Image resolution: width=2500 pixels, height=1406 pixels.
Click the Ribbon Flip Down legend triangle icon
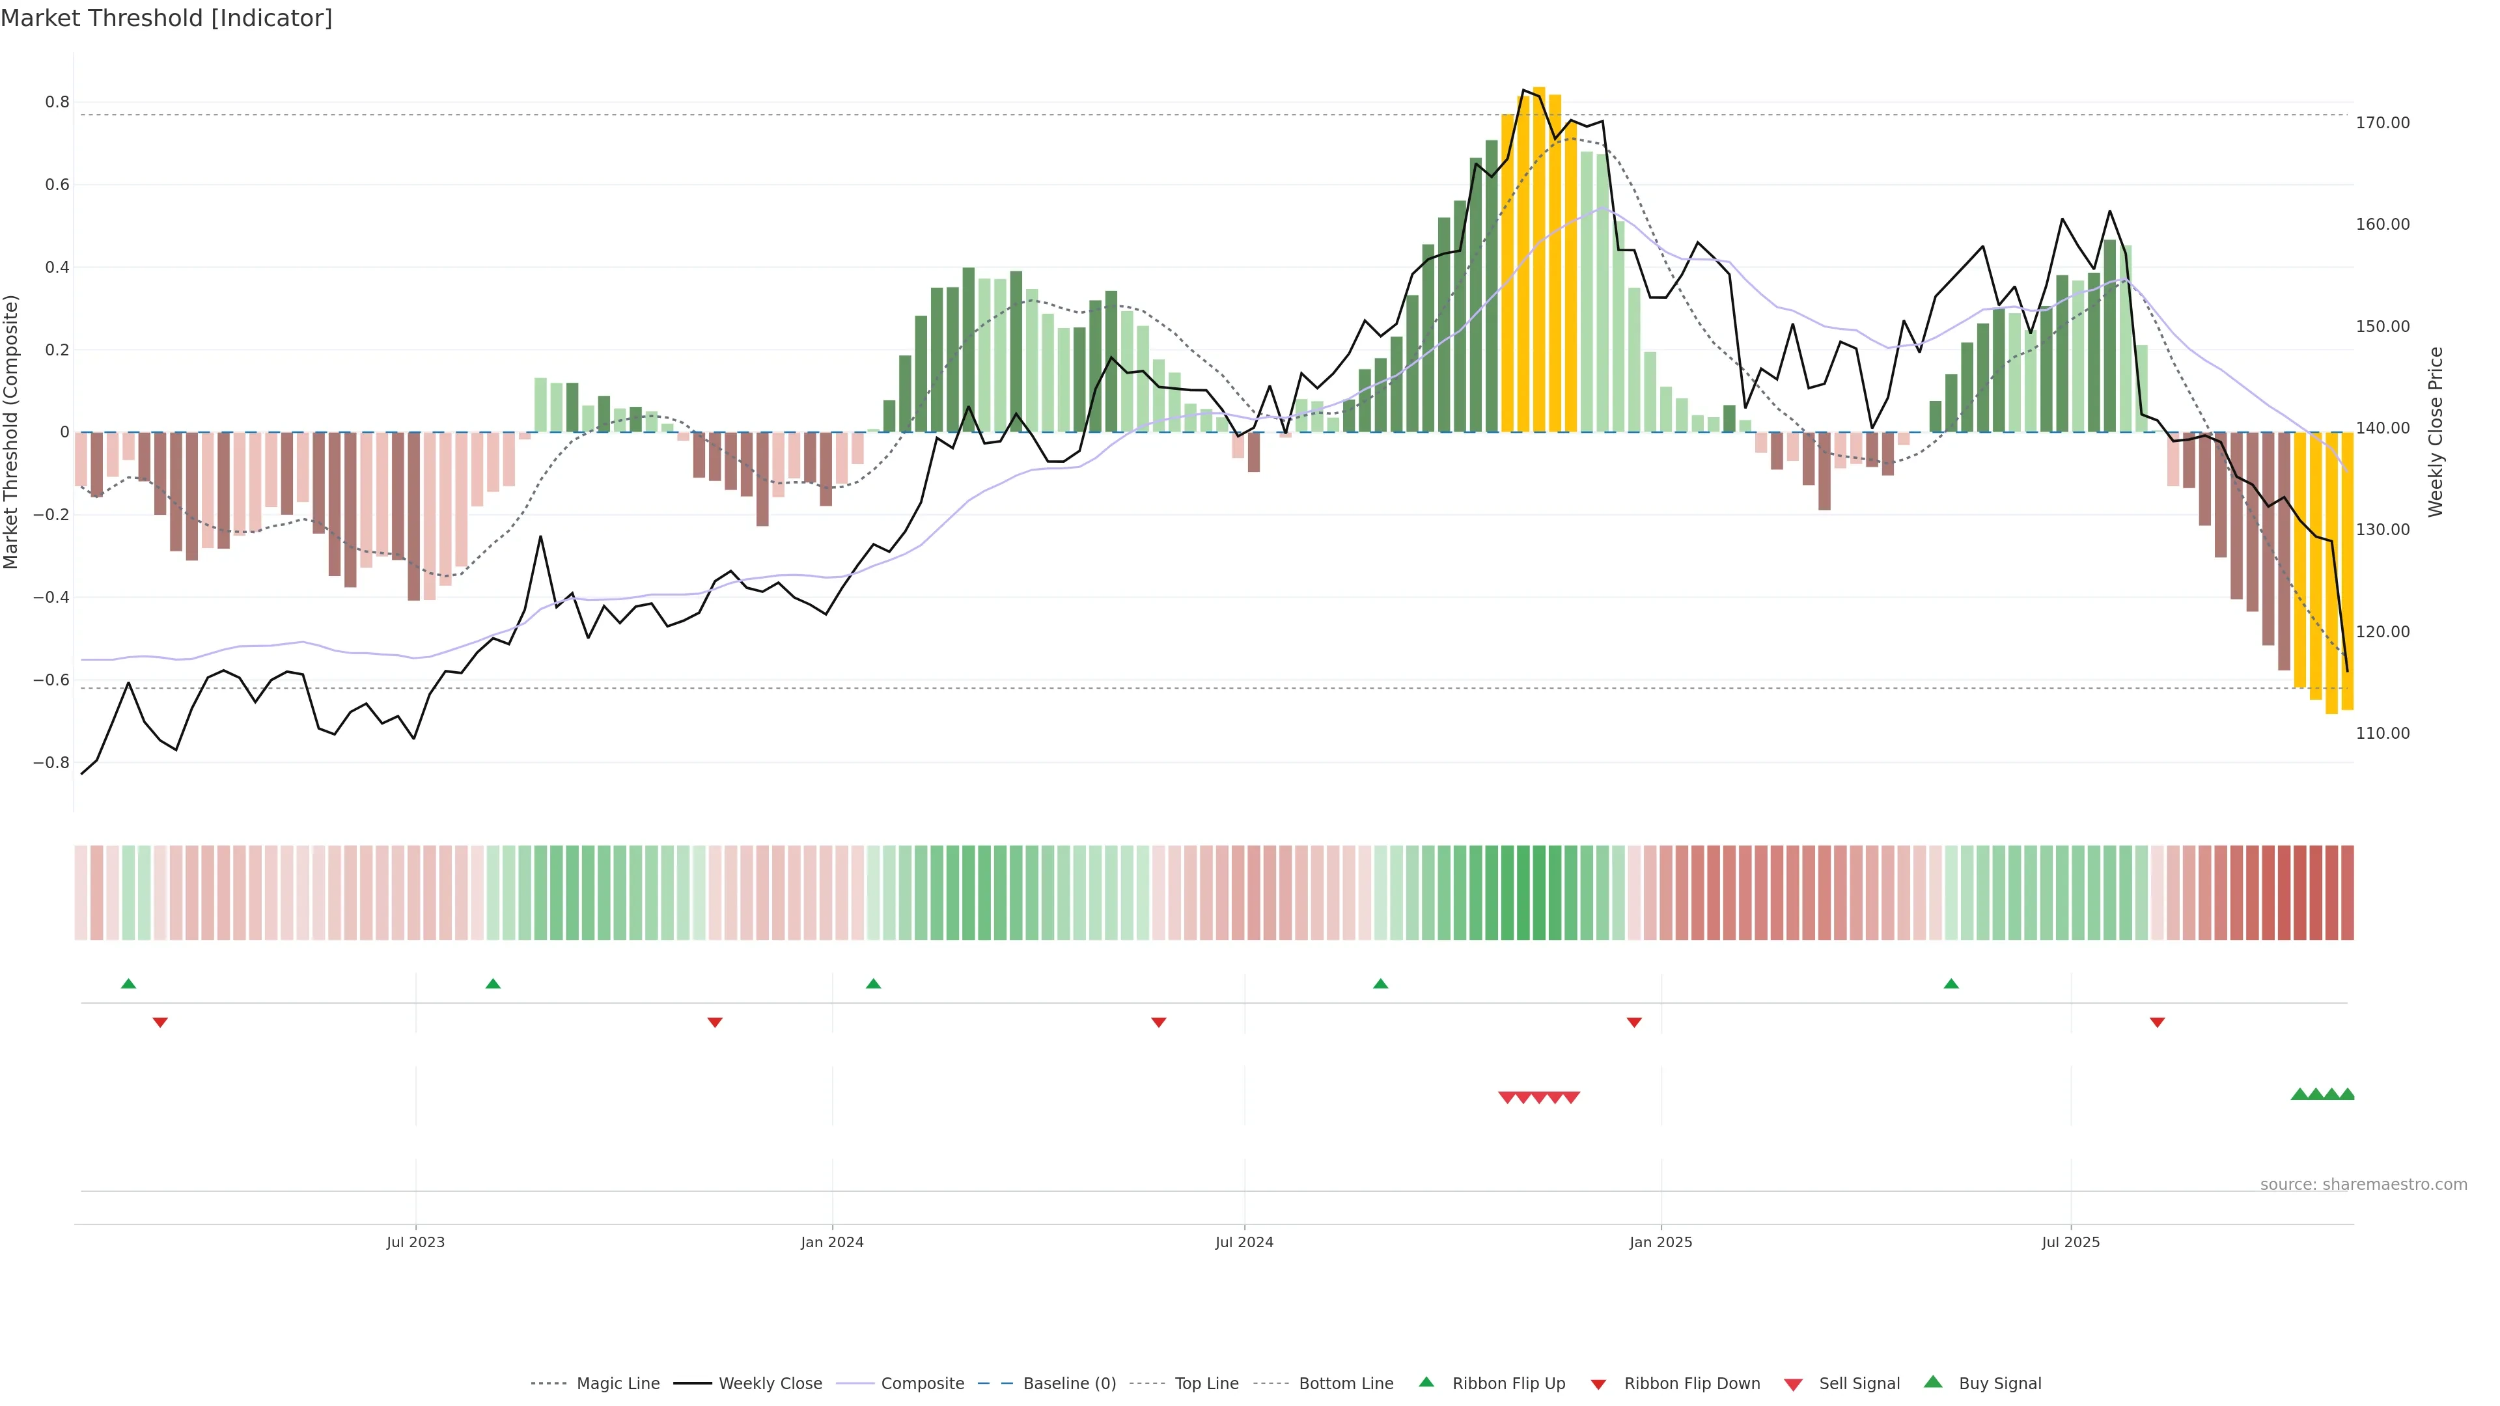(1598, 1384)
